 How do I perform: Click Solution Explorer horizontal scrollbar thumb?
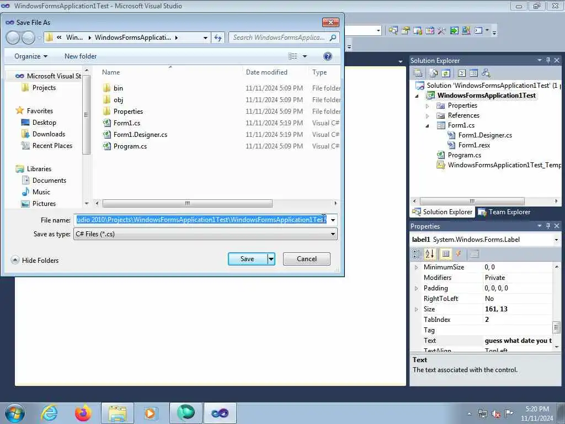472,201
